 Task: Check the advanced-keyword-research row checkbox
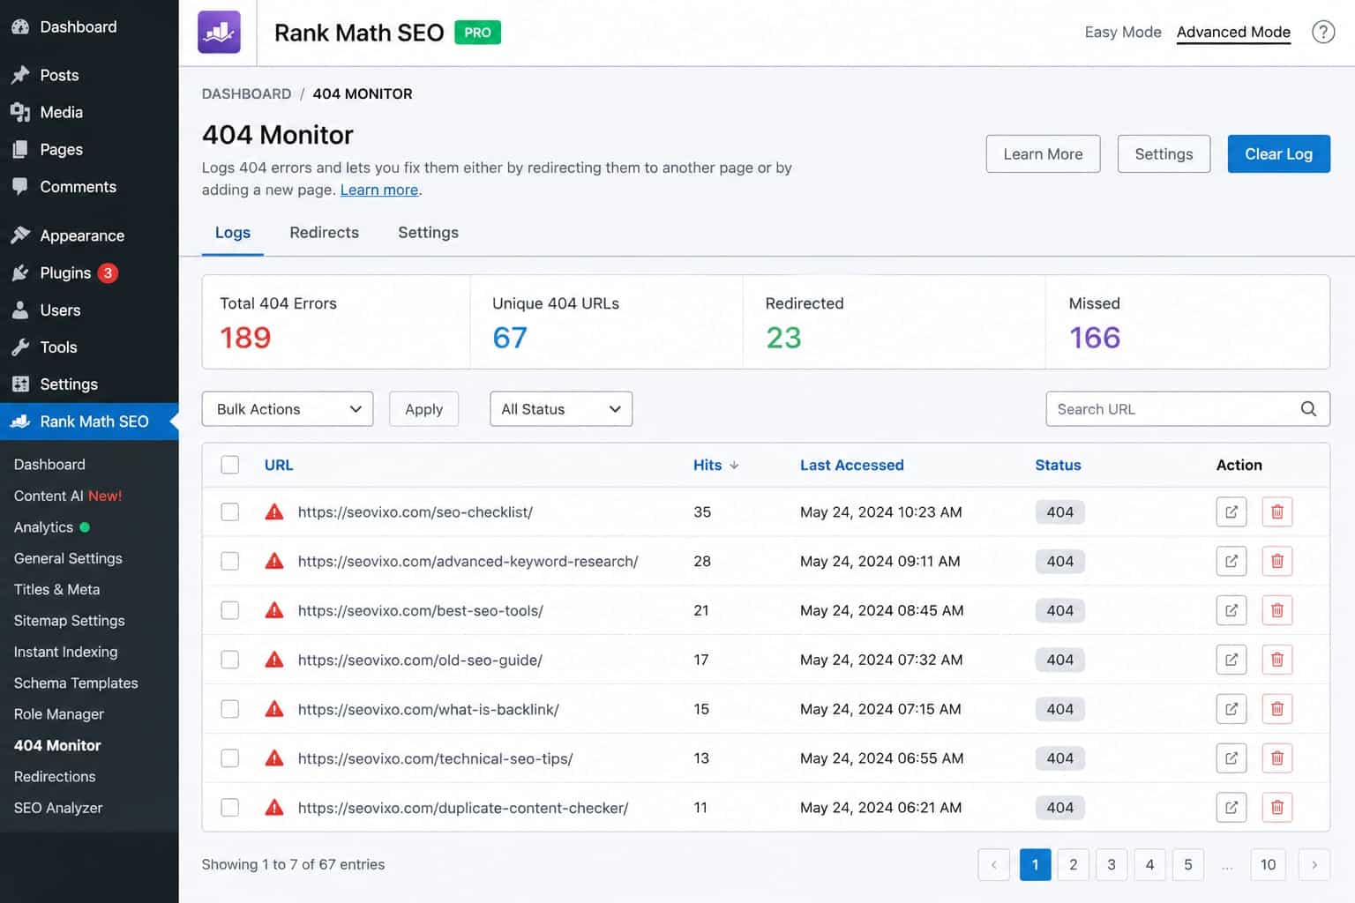coord(230,562)
